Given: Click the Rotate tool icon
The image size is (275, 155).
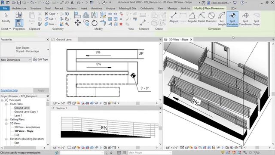Looking at the screenshot, I should click(x=95, y=23).
